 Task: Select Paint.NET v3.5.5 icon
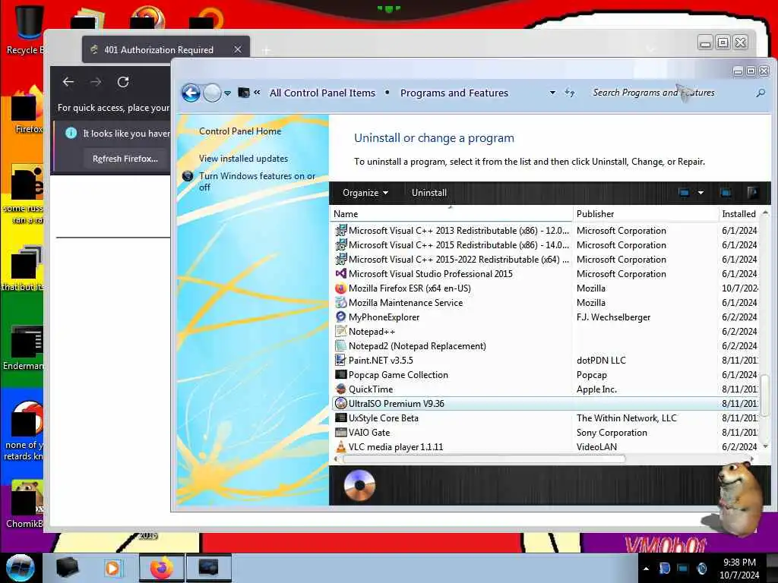click(341, 361)
